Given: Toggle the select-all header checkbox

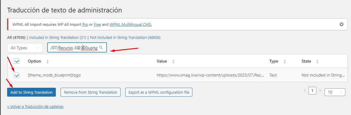Looking at the screenshot, I should (x=17, y=61).
